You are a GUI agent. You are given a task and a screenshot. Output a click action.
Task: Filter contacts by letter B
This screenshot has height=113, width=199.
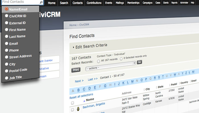[78, 90]
